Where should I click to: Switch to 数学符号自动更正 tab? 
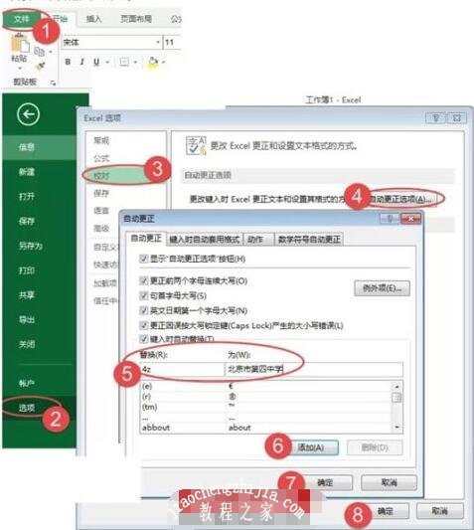(x=309, y=240)
